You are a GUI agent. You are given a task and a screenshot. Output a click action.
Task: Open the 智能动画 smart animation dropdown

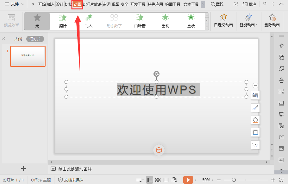248,21
